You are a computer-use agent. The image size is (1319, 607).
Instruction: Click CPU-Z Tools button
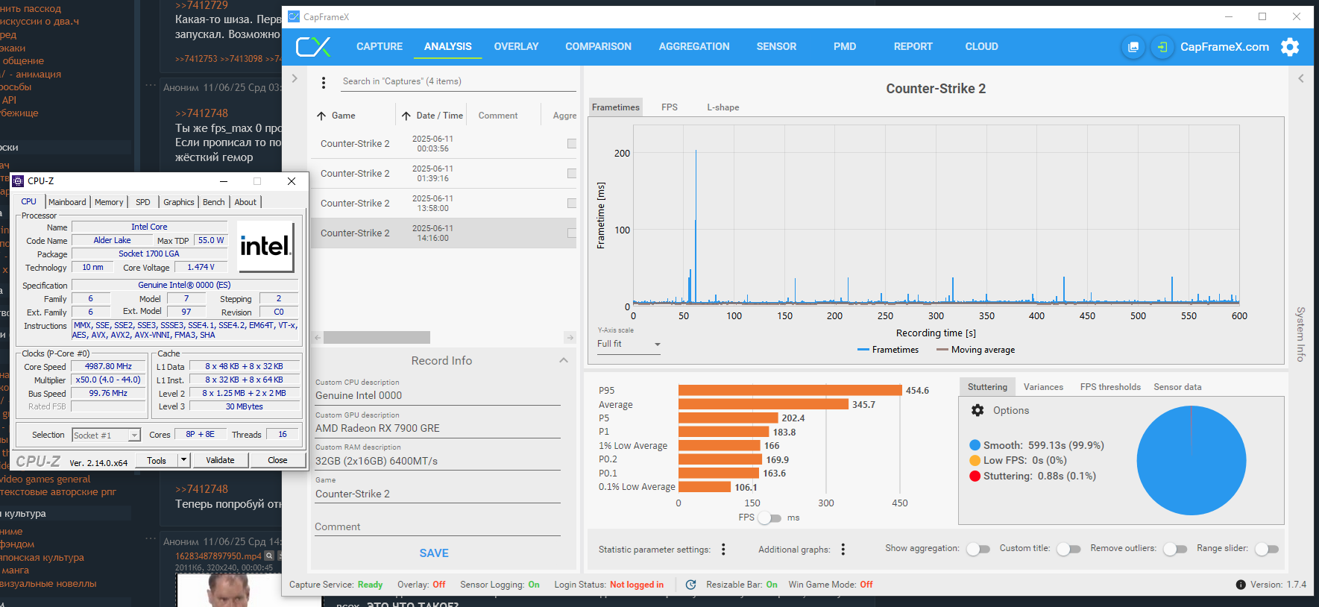[x=157, y=460]
